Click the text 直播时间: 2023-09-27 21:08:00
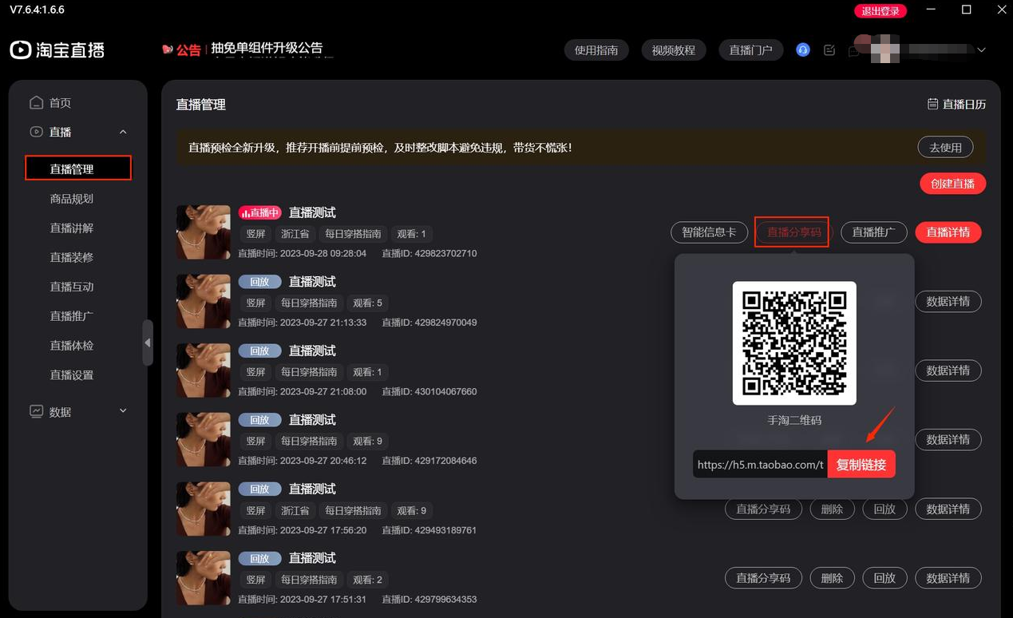1013x618 pixels. pyautogui.click(x=303, y=392)
